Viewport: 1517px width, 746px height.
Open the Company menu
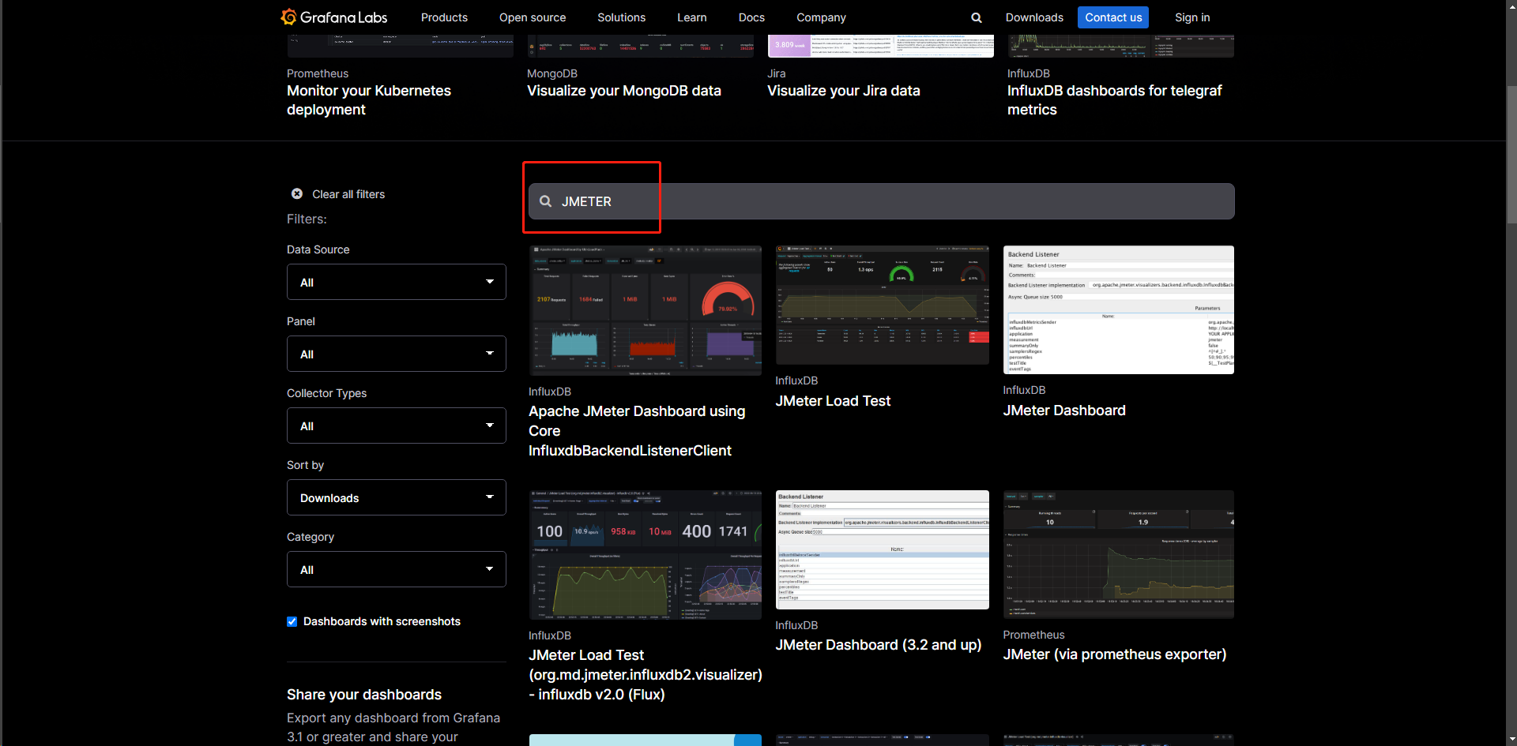821,17
